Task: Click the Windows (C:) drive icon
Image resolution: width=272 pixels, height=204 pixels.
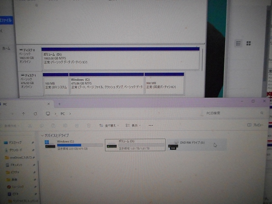Action: coord(50,145)
